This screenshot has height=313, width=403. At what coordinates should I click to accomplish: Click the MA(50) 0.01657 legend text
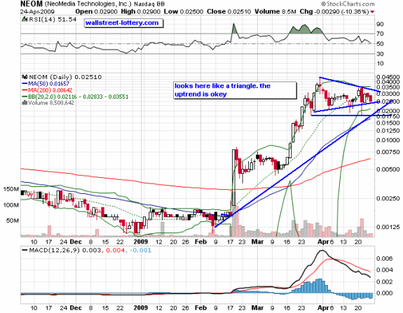coord(48,83)
